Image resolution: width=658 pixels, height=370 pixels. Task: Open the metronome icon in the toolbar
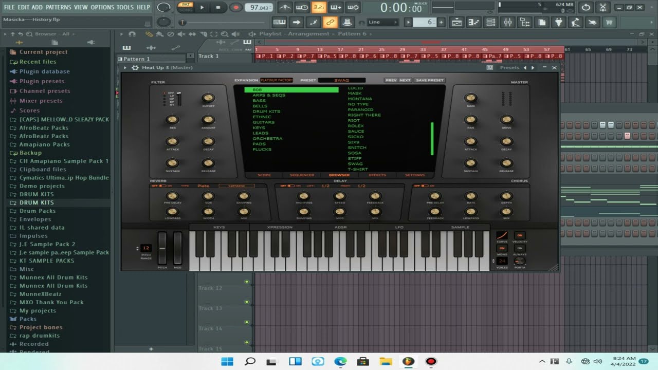point(284,7)
